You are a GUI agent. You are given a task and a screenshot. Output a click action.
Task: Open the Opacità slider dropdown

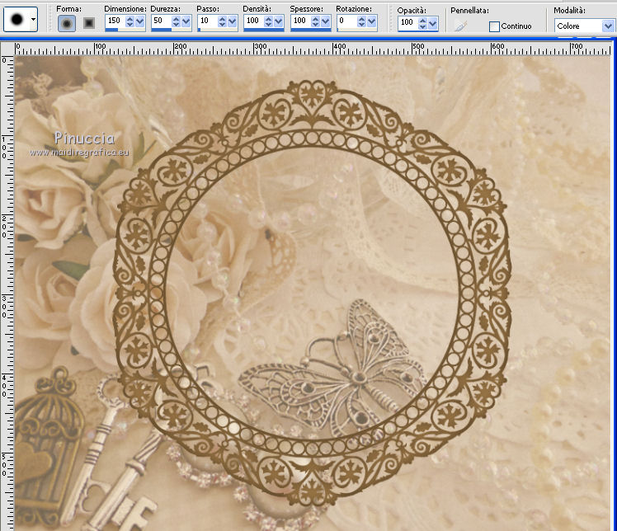coord(432,24)
